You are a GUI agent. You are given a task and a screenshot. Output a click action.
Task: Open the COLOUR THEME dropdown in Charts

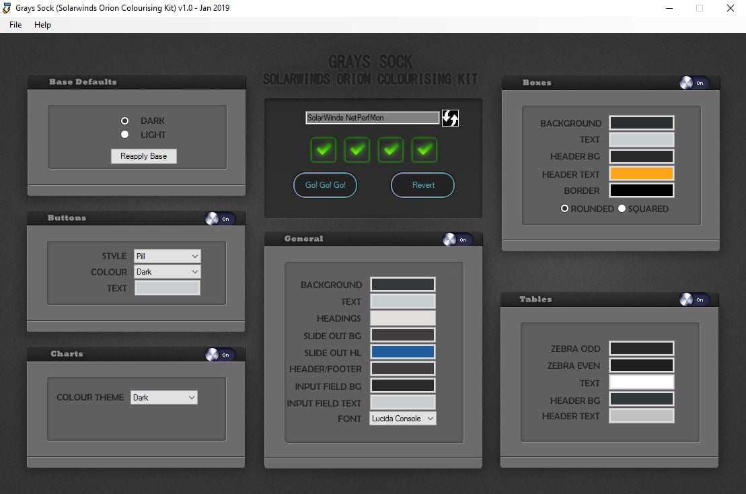(164, 397)
